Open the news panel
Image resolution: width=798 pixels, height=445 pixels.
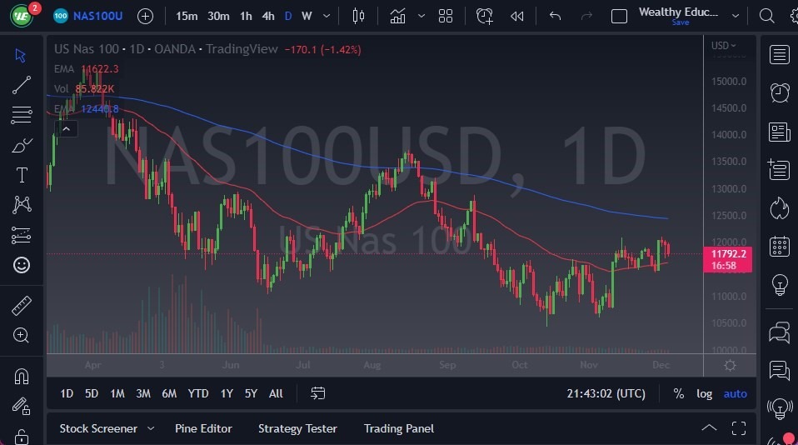[779, 132]
